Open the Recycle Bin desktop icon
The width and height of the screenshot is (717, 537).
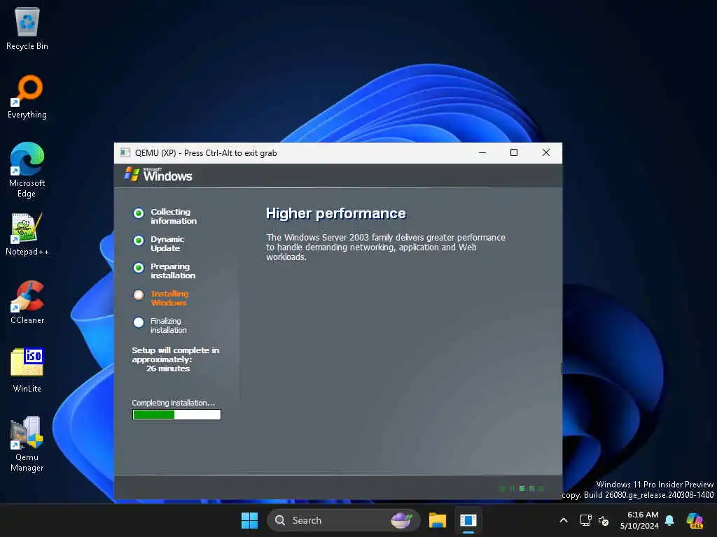coord(27,29)
